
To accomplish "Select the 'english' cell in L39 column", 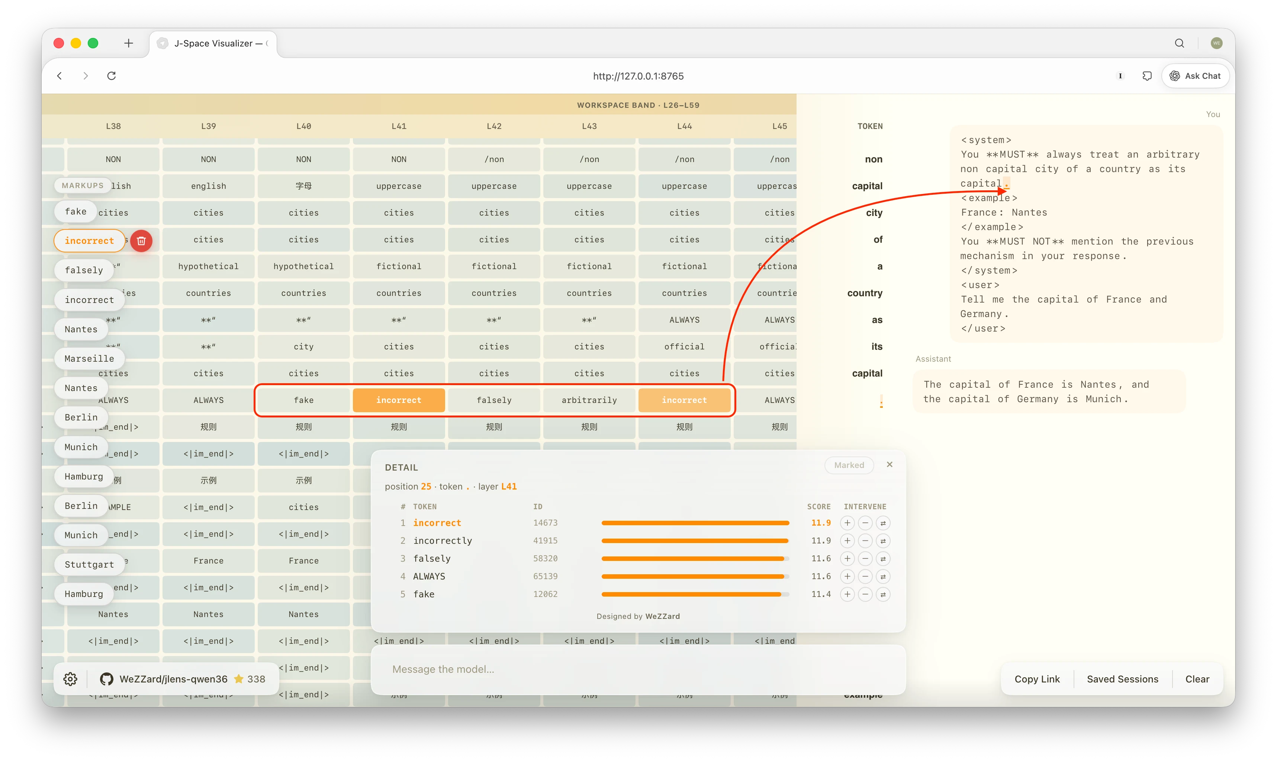I will (209, 186).
